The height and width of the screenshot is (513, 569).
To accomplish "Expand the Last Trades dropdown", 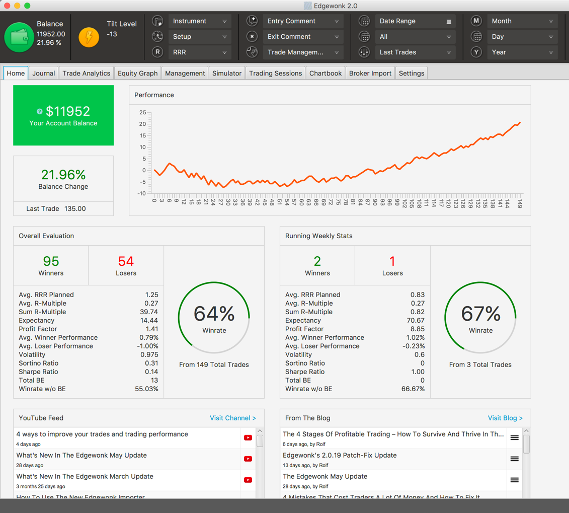I will pos(415,52).
